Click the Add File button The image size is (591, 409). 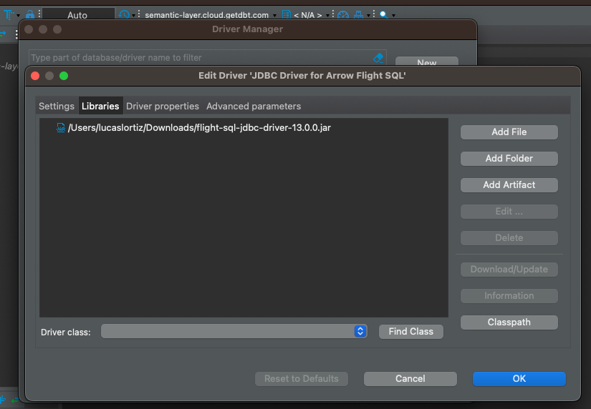point(509,132)
